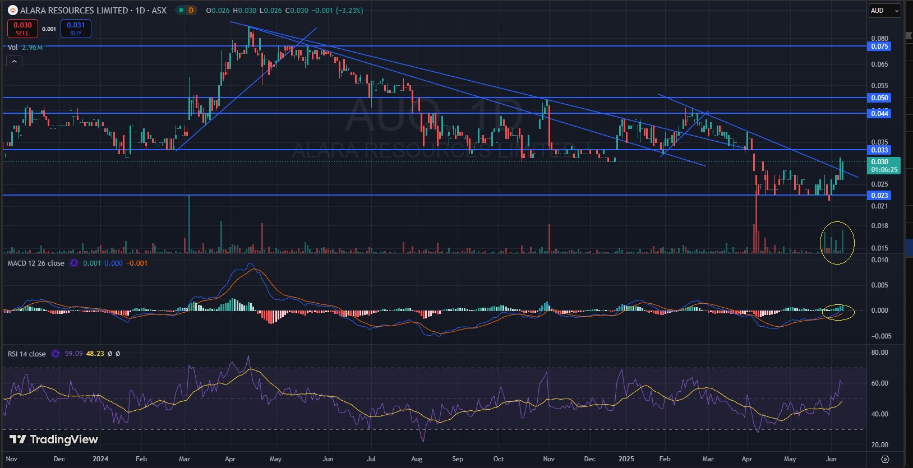
Task: Click the Alara Resources symbol logo icon
Action: pyautogui.click(x=12, y=10)
